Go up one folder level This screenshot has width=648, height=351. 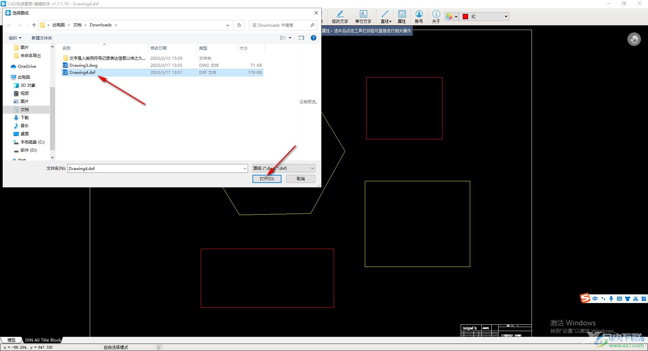(34, 25)
